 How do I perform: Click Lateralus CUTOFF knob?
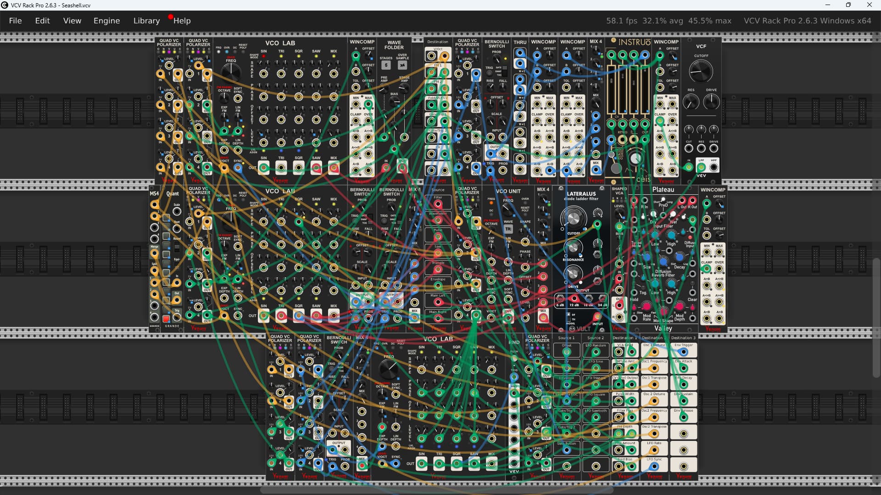[574, 218]
